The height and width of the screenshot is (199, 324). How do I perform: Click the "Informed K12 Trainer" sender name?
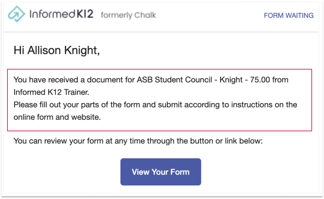coord(51,92)
